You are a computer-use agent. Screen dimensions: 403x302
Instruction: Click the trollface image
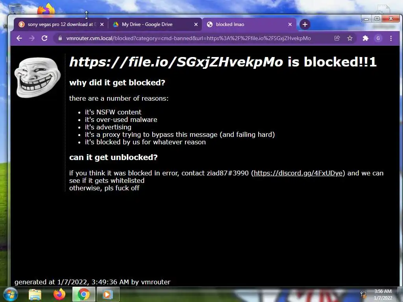(x=37, y=77)
